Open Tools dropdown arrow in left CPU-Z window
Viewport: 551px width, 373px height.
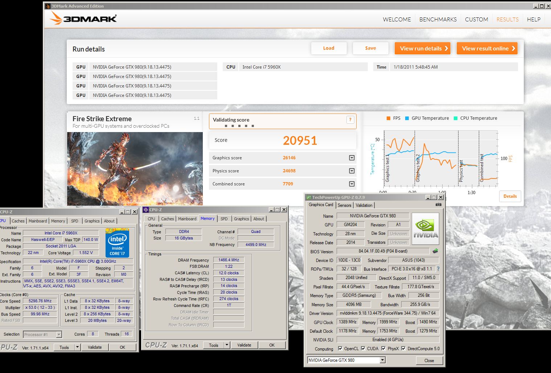(77, 347)
